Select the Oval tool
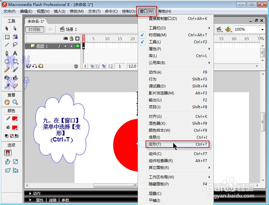The height and width of the screenshot is (205, 269). pyautogui.click(x=7, y=61)
